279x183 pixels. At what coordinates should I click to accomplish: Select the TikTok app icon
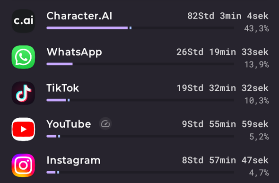click(23, 93)
